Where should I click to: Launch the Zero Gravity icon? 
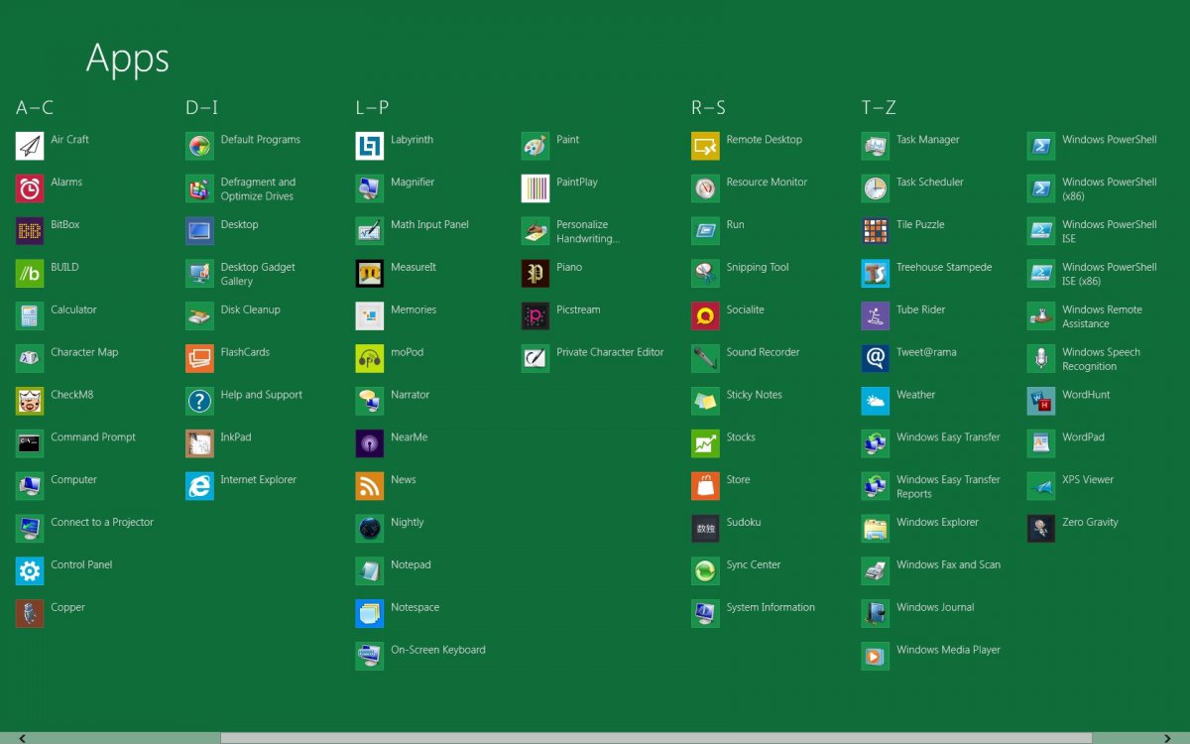click(x=1041, y=529)
